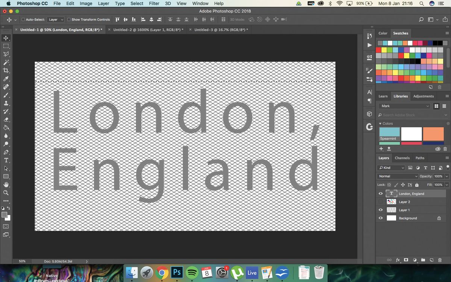Switch to the Channels tab

[402, 158]
